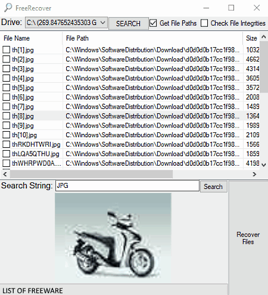Minimize the FreeRecover window
268x295 pixels.
point(206,8)
